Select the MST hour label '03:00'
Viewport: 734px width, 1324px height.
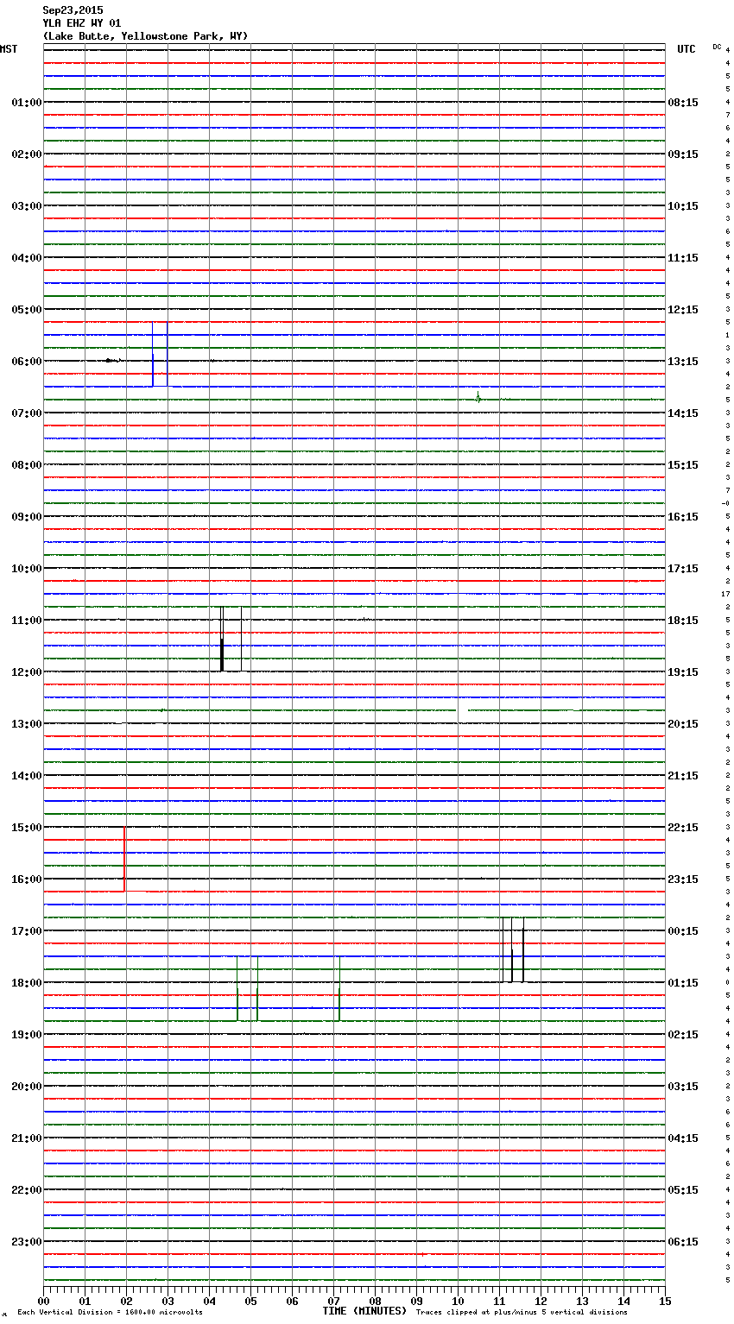(x=26, y=206)
